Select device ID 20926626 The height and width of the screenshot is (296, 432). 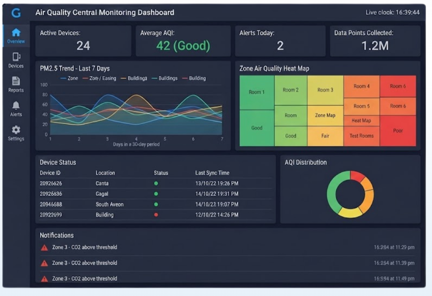[x=51, y=184]
